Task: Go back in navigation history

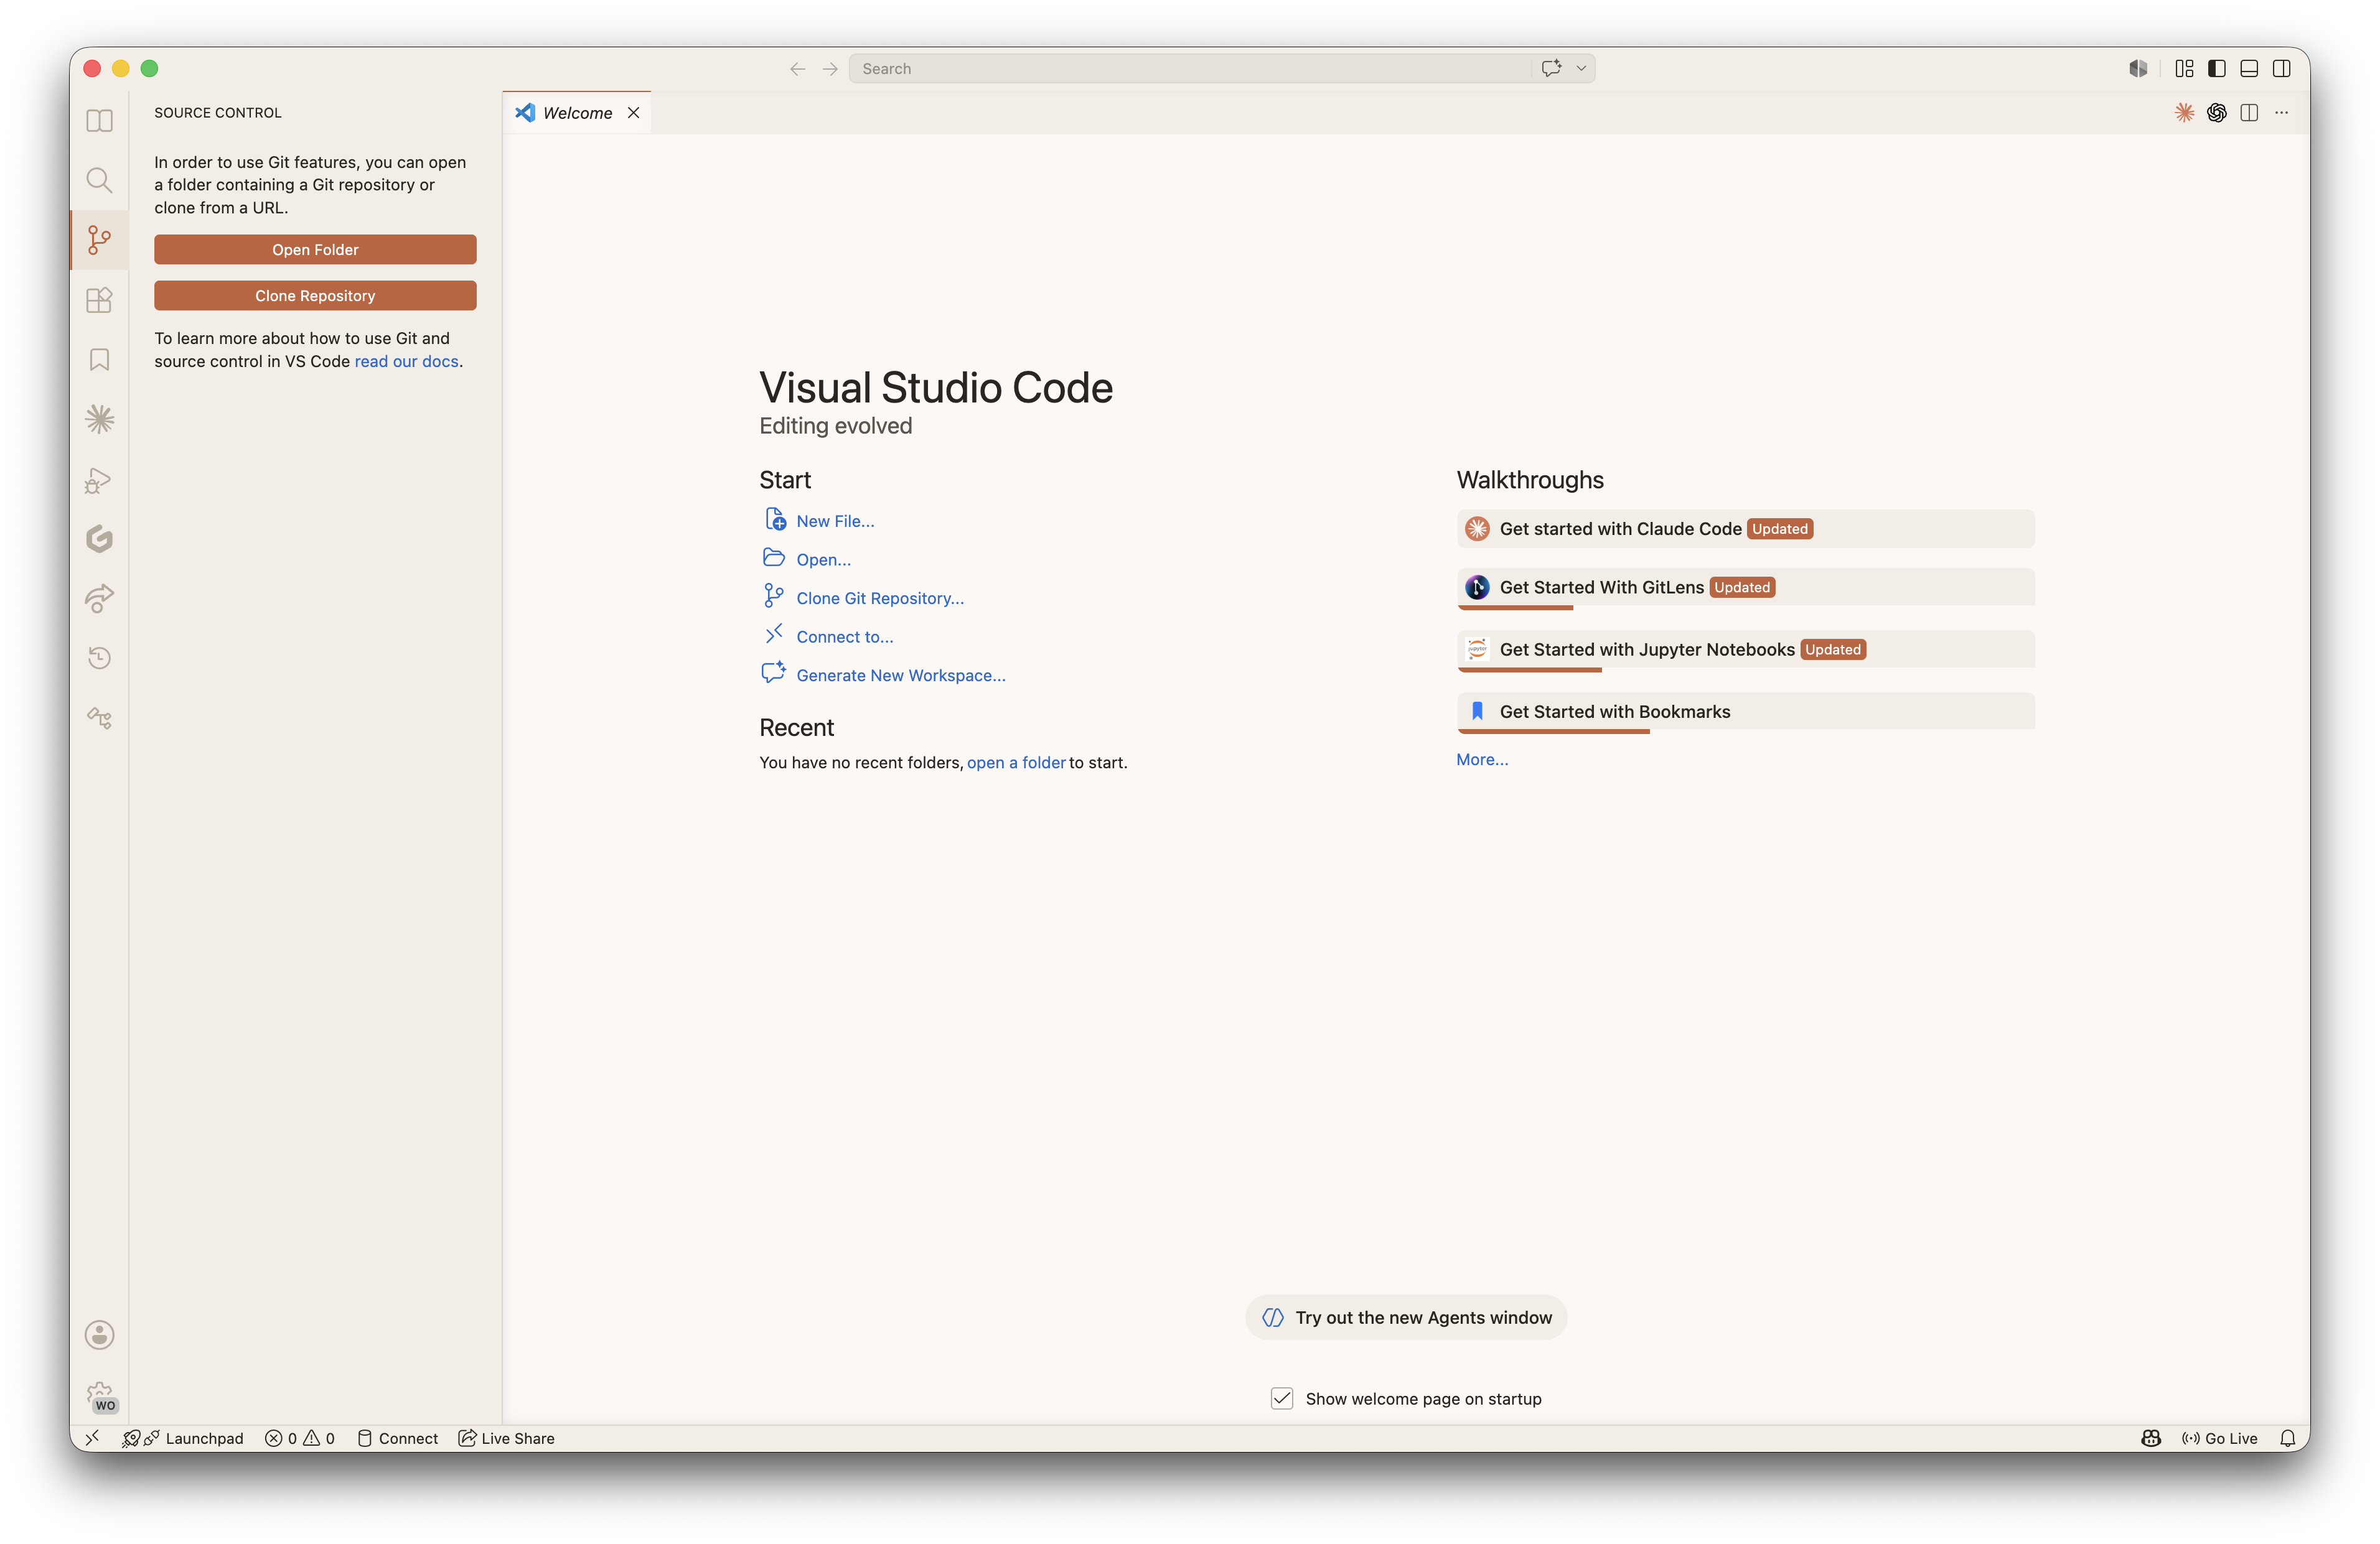Action: point(797,69)
